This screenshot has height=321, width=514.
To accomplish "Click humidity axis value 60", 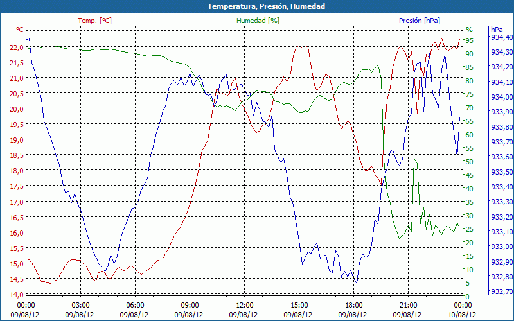I will tap(470, 135).
